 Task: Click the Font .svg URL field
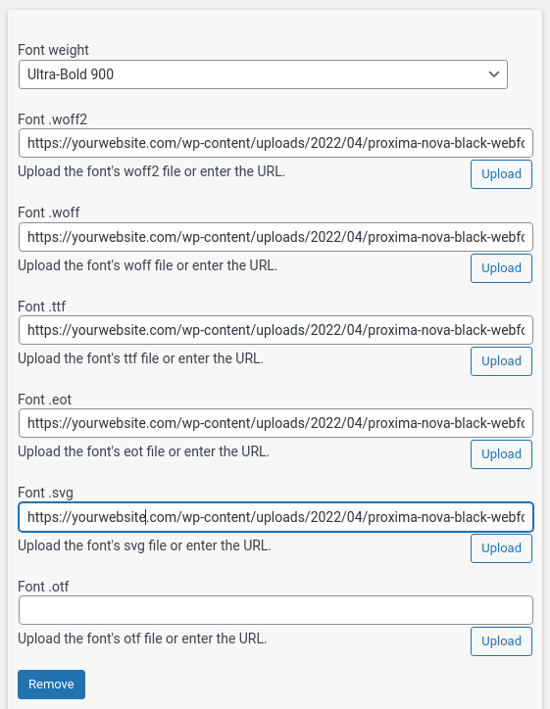pos(275,517)
